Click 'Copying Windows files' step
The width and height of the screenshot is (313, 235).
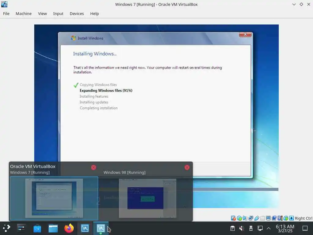[x=98, y=85]
